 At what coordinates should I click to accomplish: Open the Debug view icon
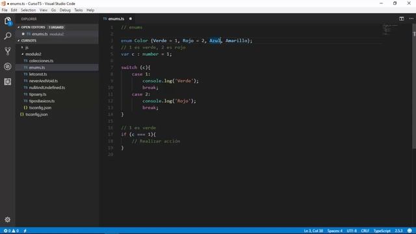click(x=8, y=66)
